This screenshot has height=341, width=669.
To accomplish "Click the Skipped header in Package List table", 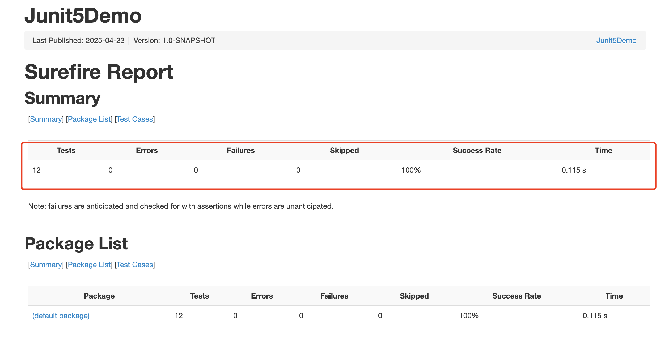I will point(414,296).
